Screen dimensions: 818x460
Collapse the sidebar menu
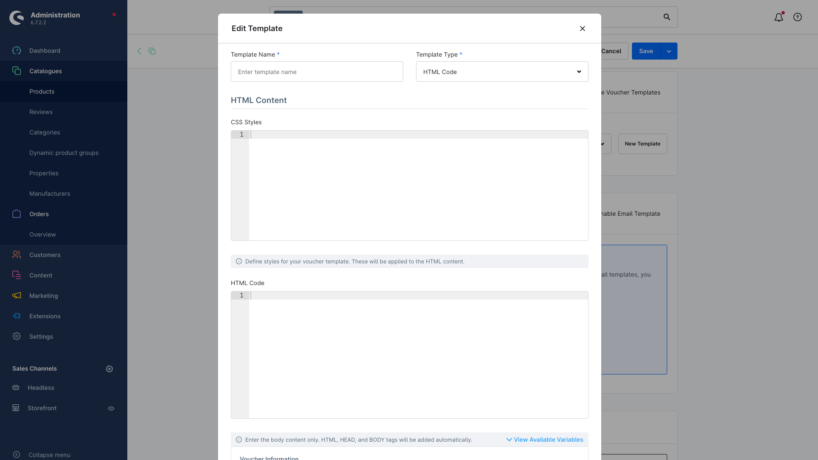(49, 455)
